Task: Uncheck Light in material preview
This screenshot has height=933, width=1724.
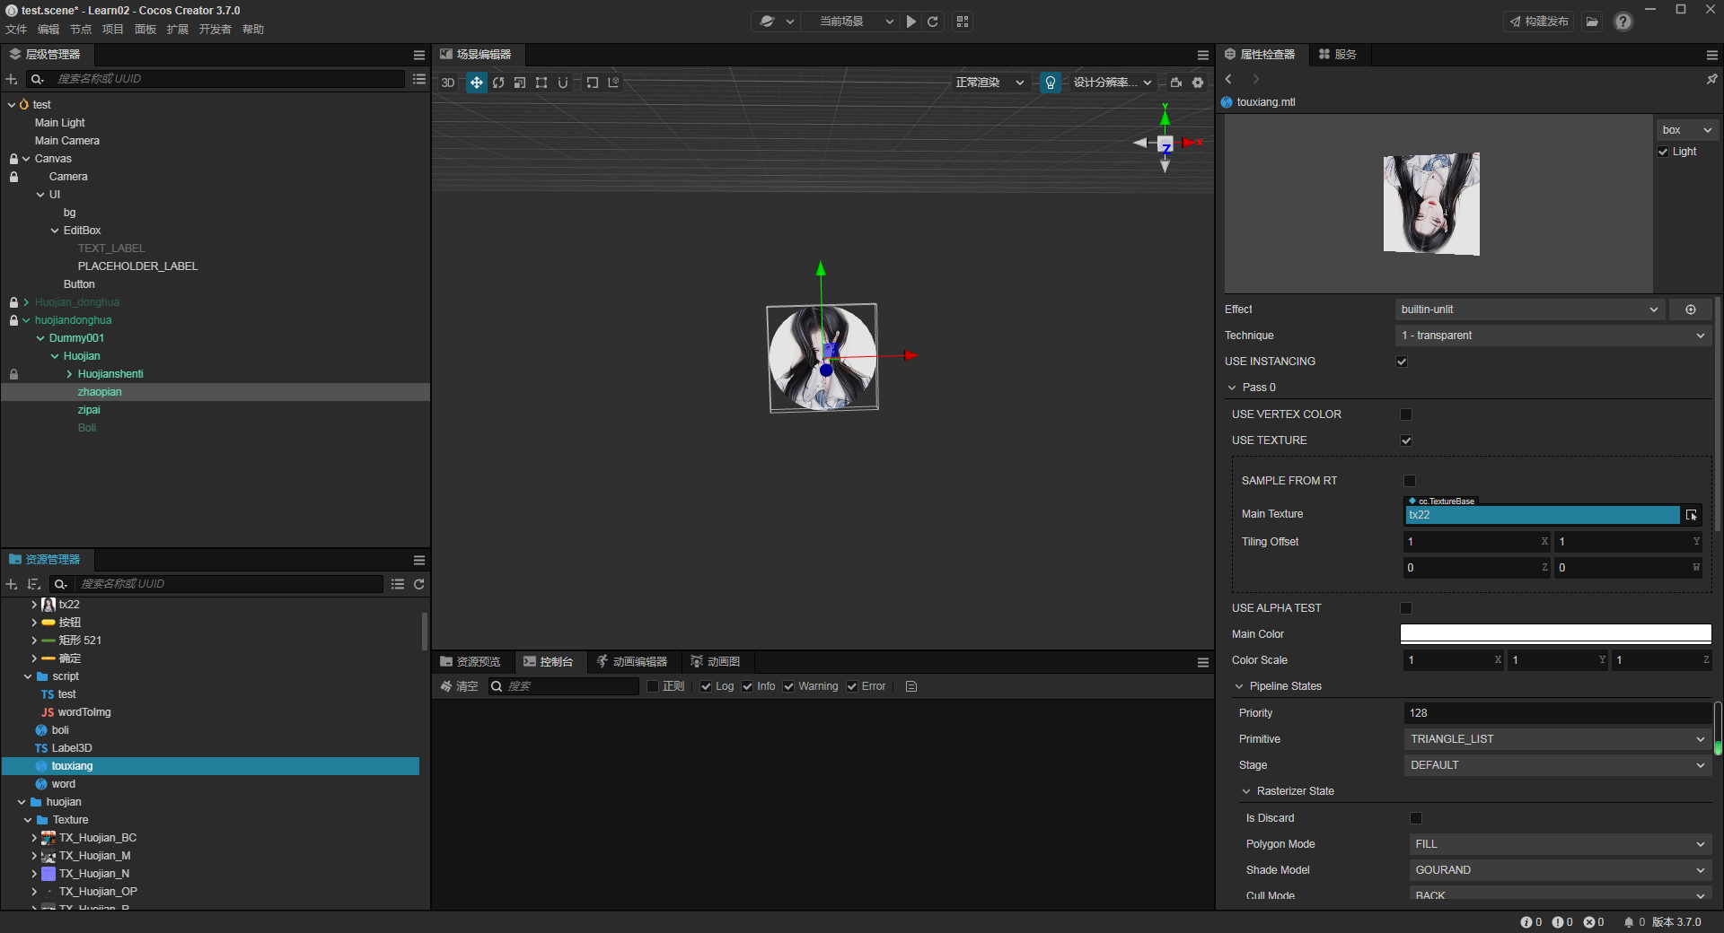Action: (1663, 152)
